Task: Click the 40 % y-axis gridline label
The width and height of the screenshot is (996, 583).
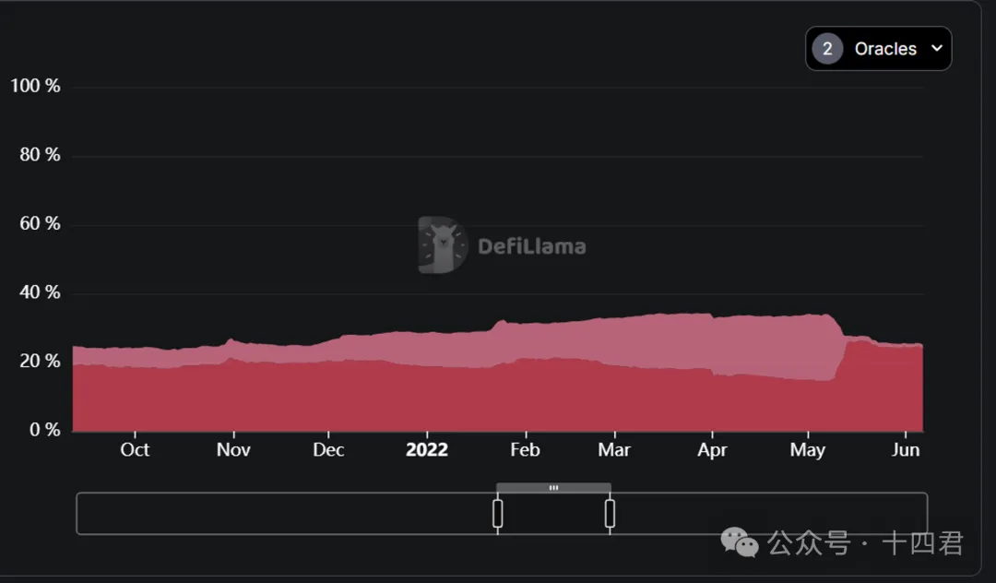Action: coord(40,292)
